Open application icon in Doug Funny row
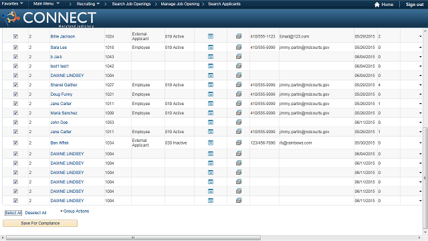 211,94
